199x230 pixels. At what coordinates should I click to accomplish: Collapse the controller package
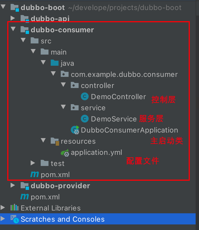coord(63,84)
